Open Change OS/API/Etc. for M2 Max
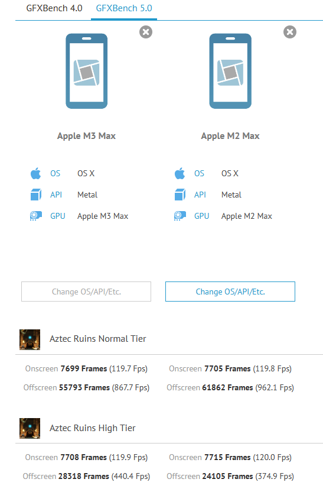The image size is (323, 492). click(230, 292)
